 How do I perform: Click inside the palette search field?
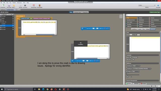click(144, 15)
